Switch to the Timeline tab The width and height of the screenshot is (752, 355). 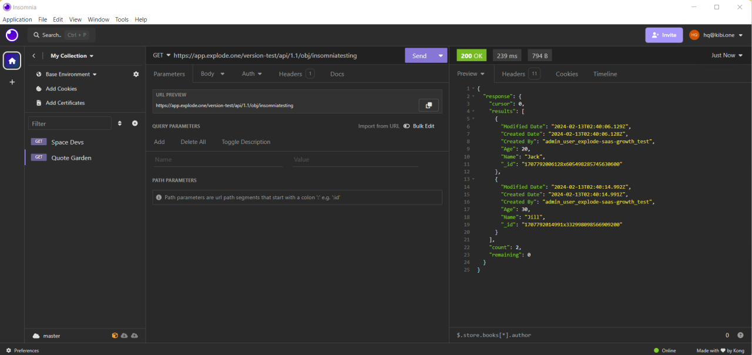pos(605,73)
